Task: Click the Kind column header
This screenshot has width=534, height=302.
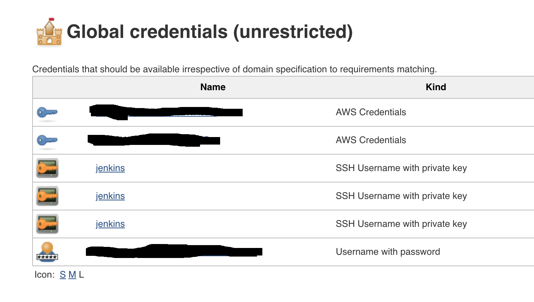Action: click(436, 87)
